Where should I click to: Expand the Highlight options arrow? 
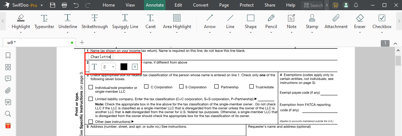pyautogui.click(x=21, y=32)
